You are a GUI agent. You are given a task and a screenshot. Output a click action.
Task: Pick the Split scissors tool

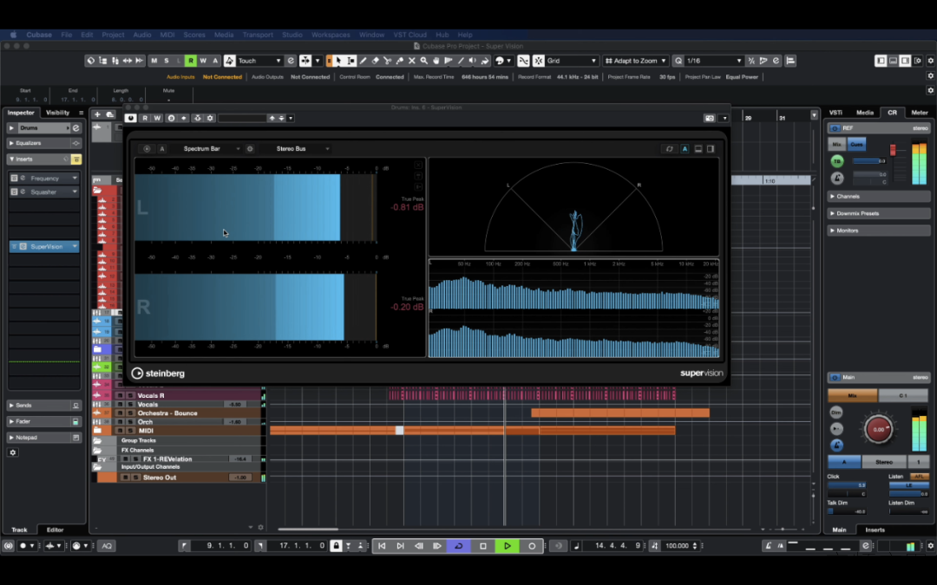(387, 61)
